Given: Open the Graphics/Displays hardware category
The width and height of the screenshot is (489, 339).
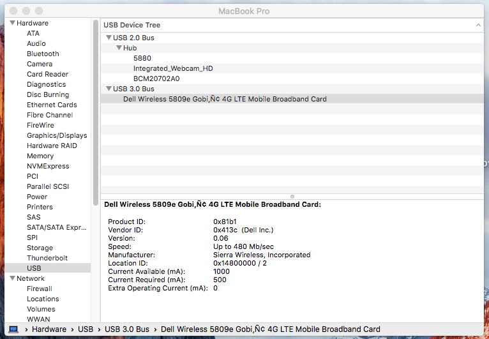Looking at the screenshot, I should point(57,135).
